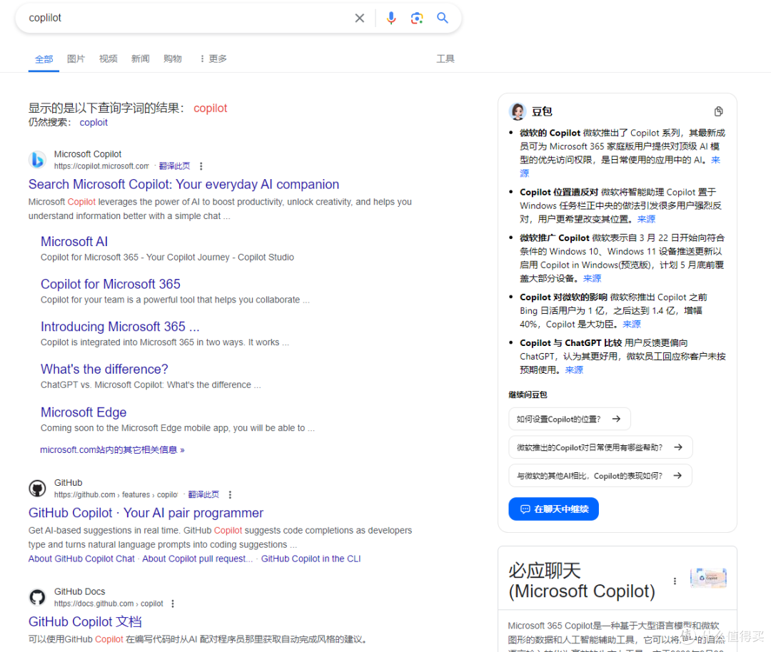Click the corrected query copilot in red
The width and height of the screenshot is (771, 652).
[211, 108]
